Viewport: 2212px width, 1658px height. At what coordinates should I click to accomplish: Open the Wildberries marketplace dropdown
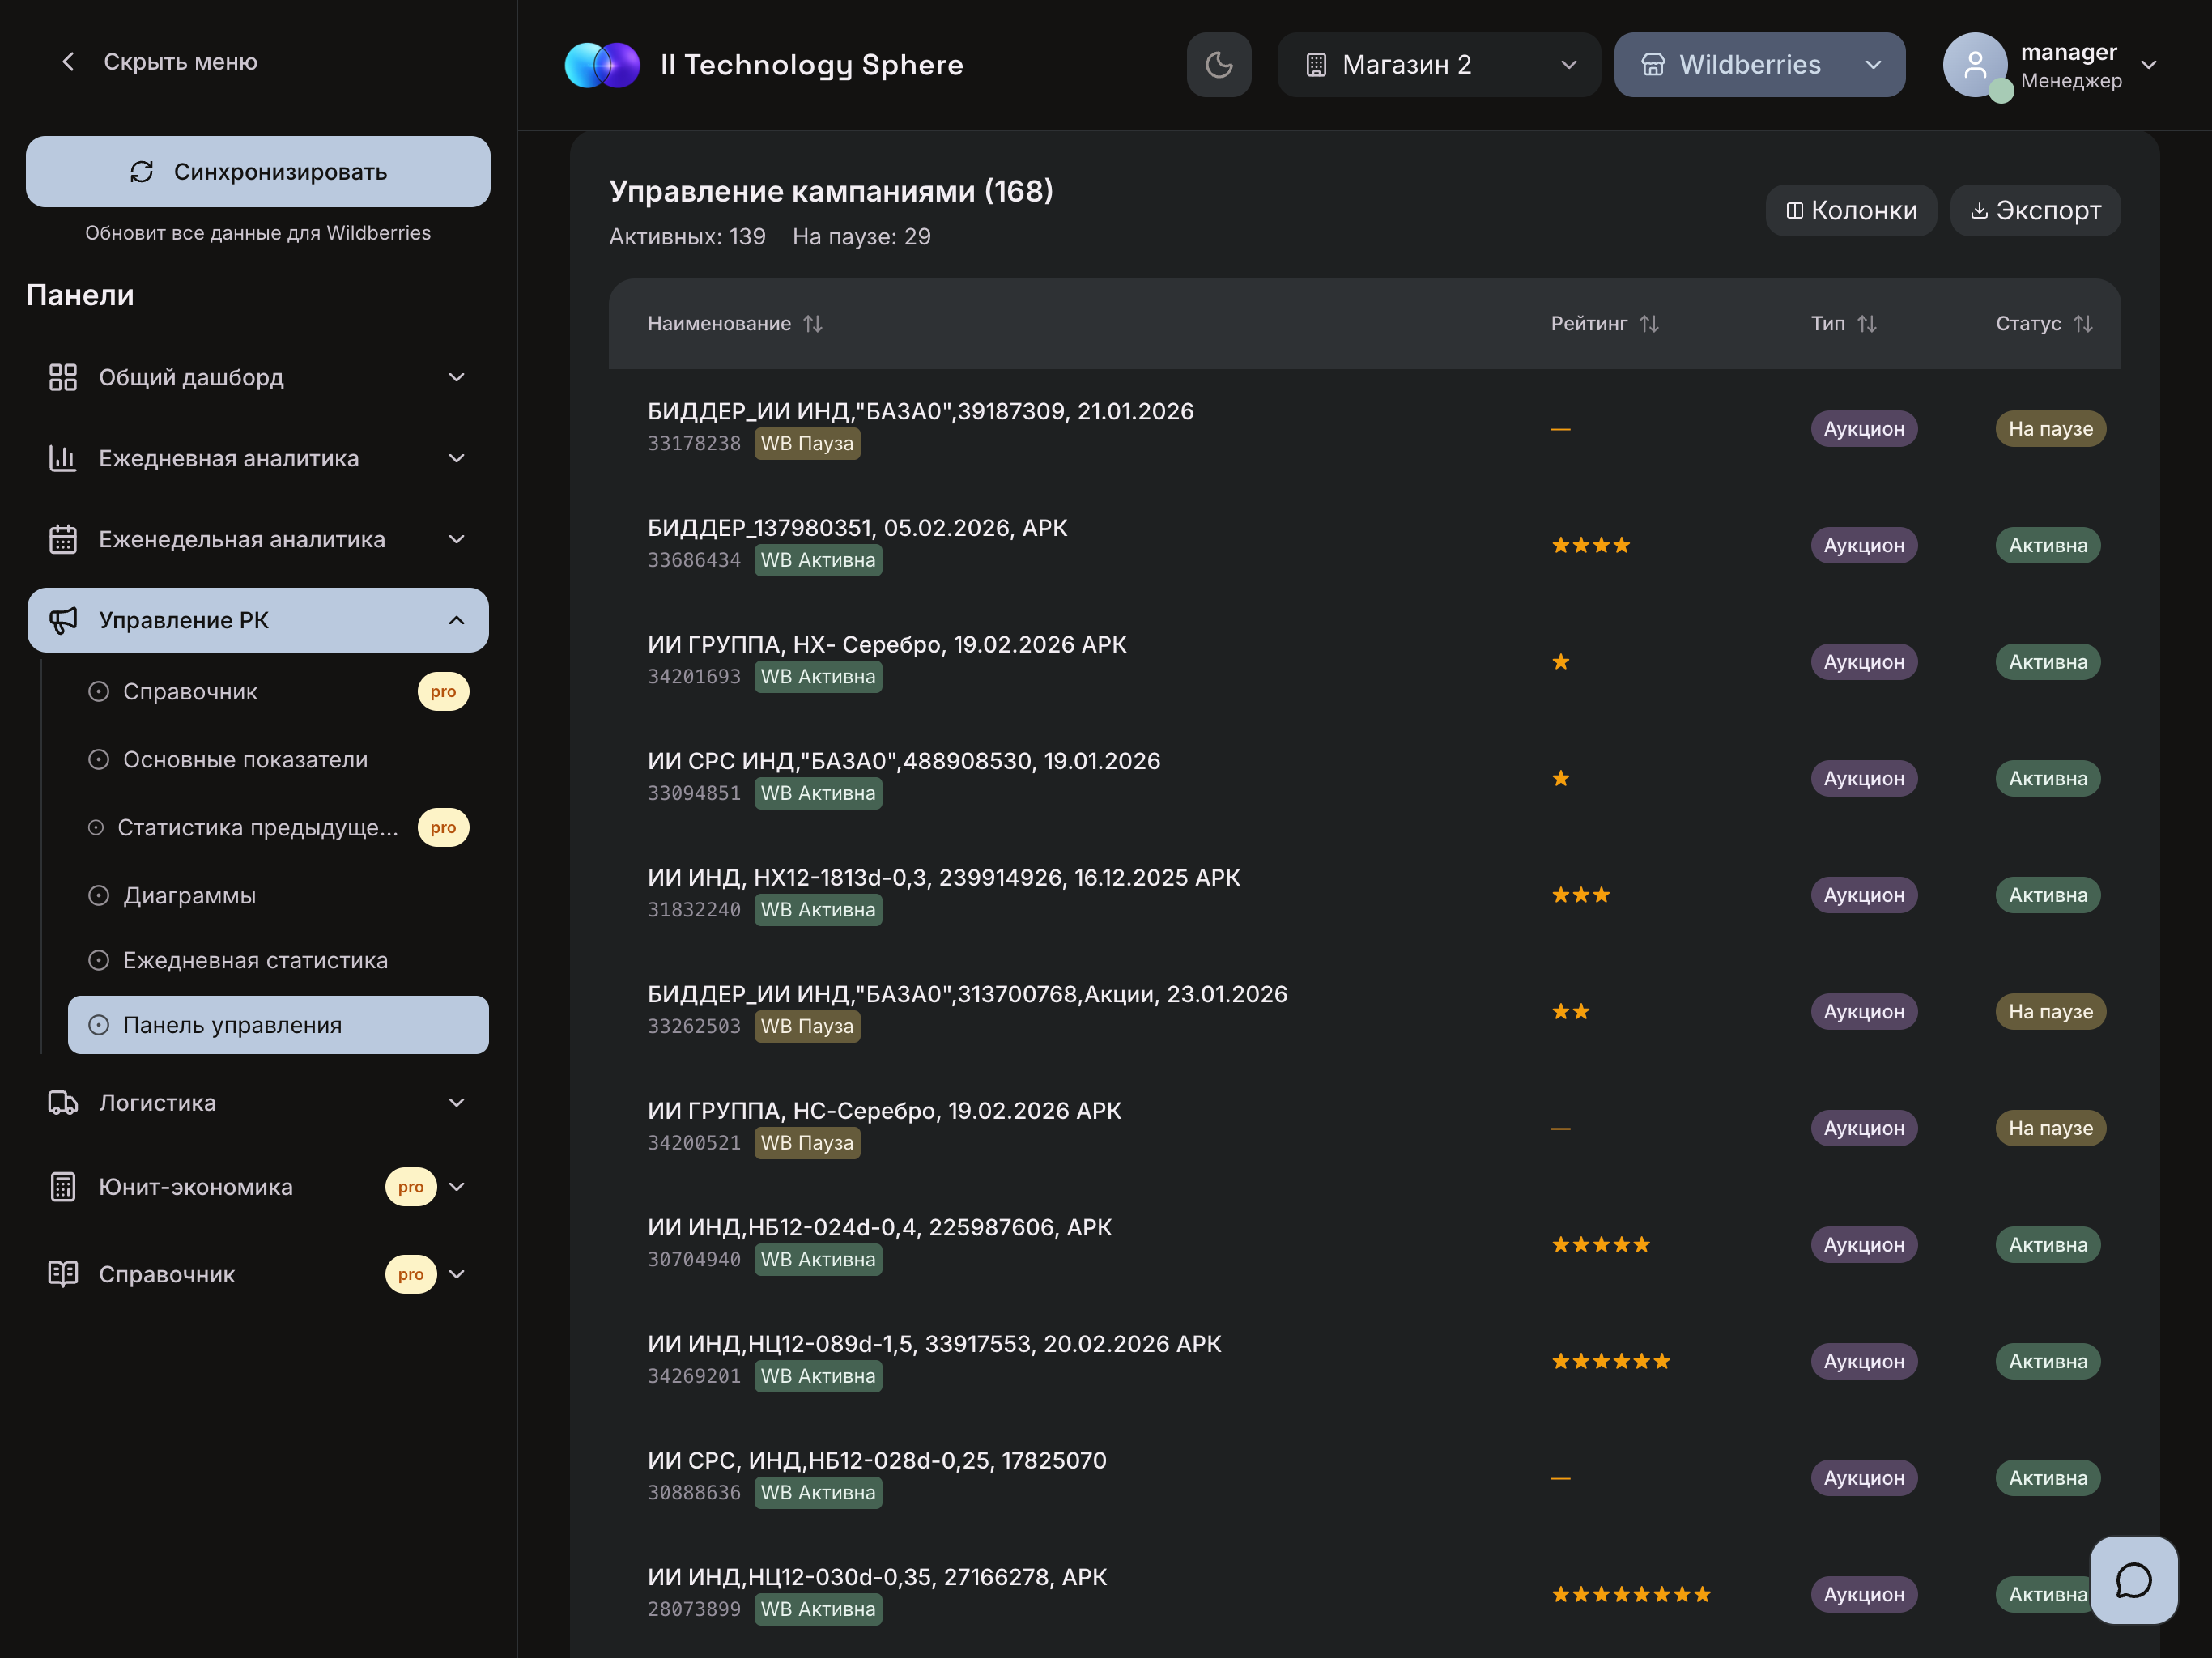(1760, 64)
